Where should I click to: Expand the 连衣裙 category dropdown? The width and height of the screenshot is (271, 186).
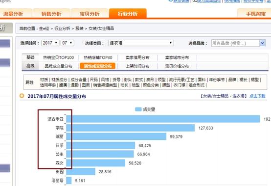tap(141, 43)
